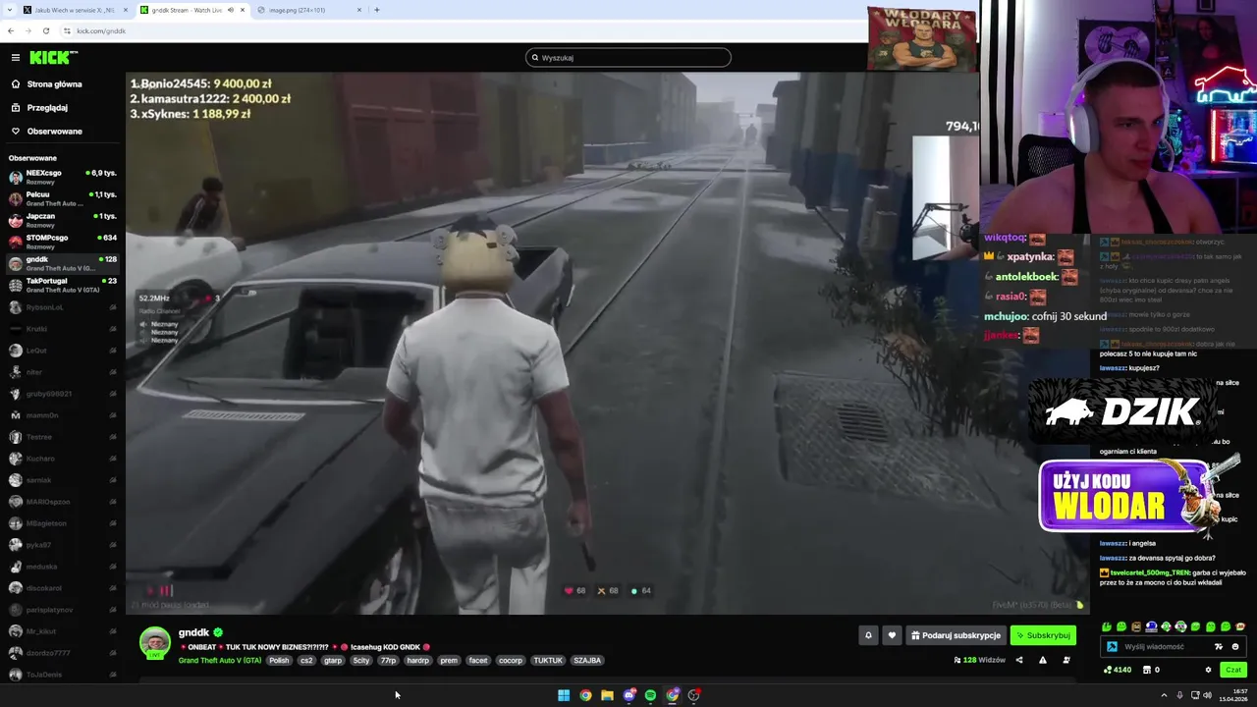Viewport: 1257px width, 707px height.
Task: Open the Pelcuu channel
Action: [x=63, y=198]
